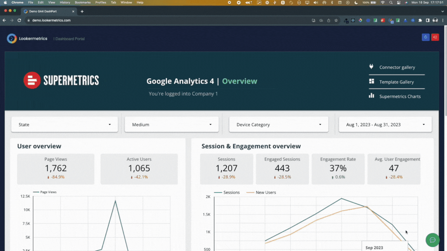This screenshot has height=251, width=447.
Task: Open the Chrome Edit menu
Action: [41, 3]
